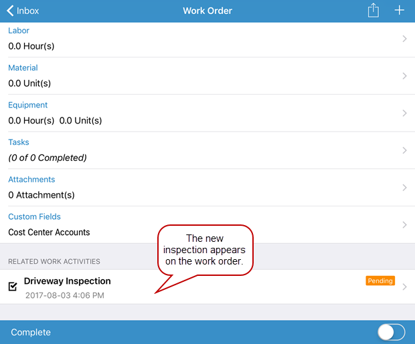
Task: Open the Custom Fields chevron
Action: click(404, 225)
